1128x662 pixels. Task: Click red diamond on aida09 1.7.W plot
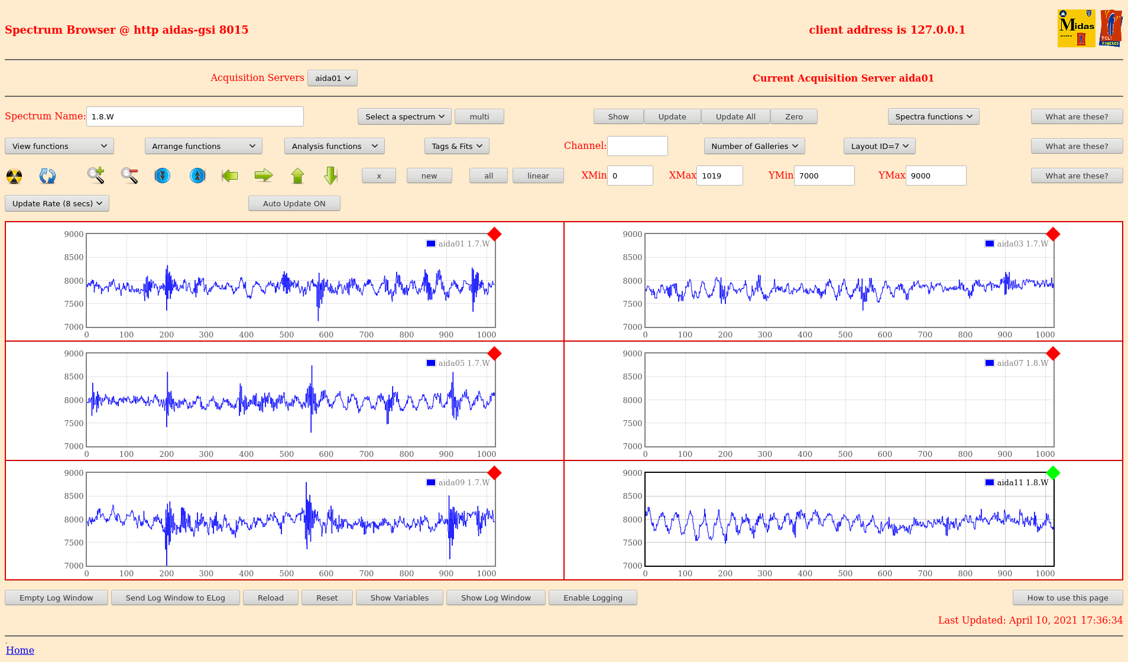495,473
